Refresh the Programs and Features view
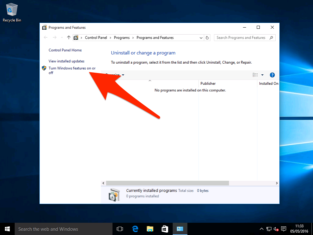The image size is (313, 235). (207, 38)
